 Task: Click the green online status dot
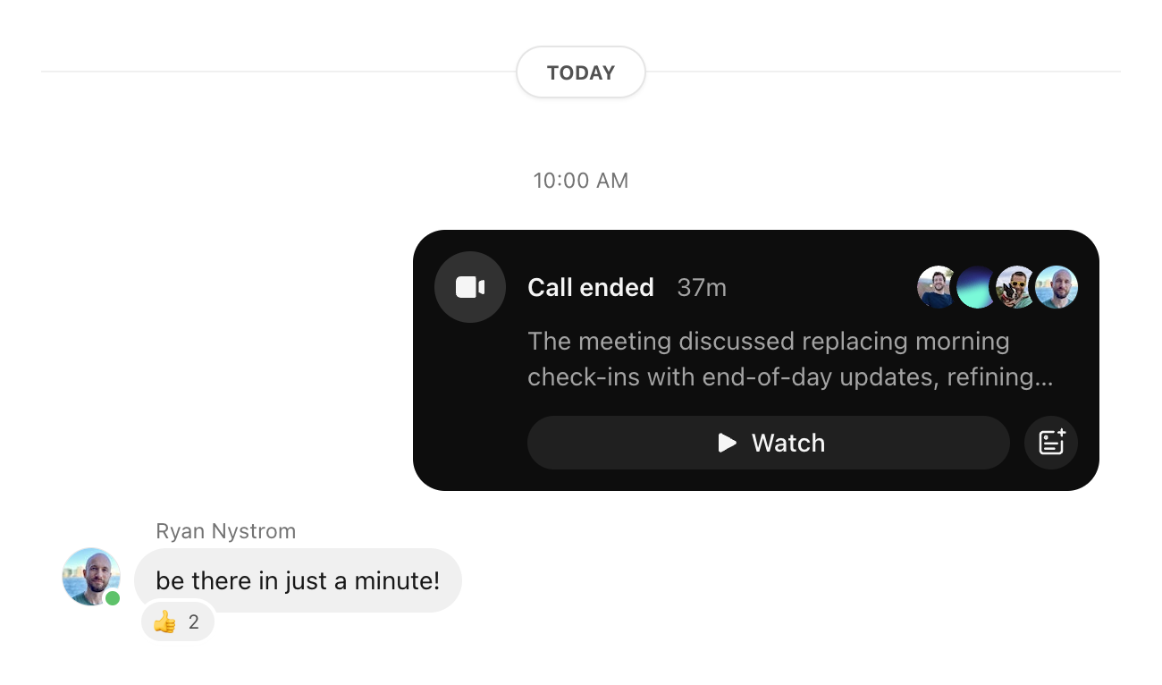coord(113,598)
